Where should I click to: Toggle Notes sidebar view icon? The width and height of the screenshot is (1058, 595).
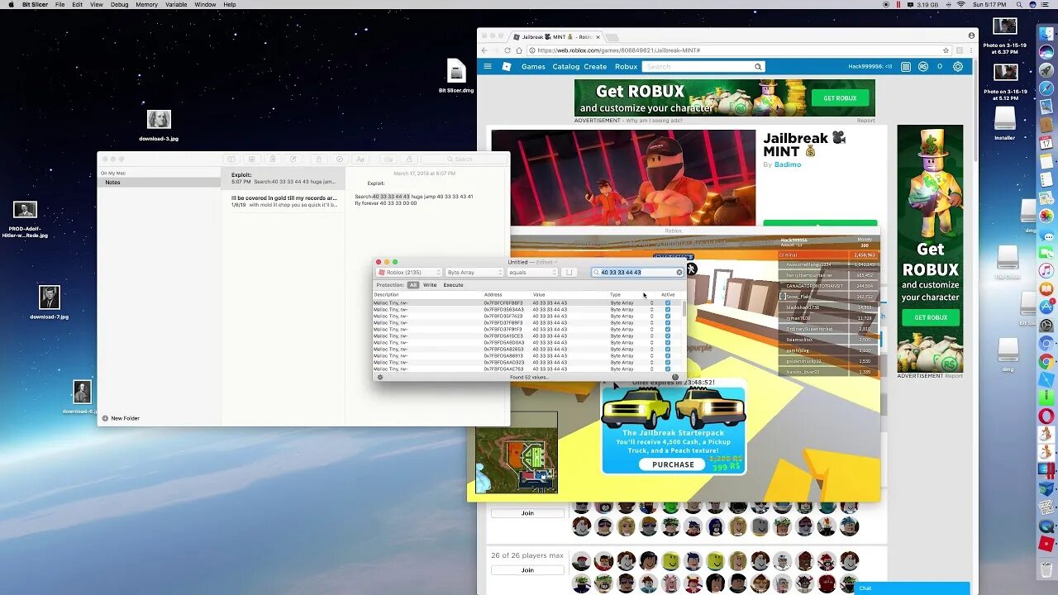[231, 159]
